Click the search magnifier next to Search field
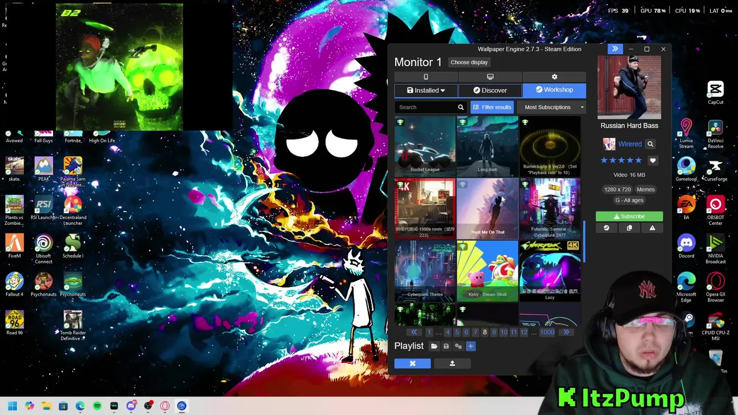The image size is (738, 415). [x=461, y=107]
